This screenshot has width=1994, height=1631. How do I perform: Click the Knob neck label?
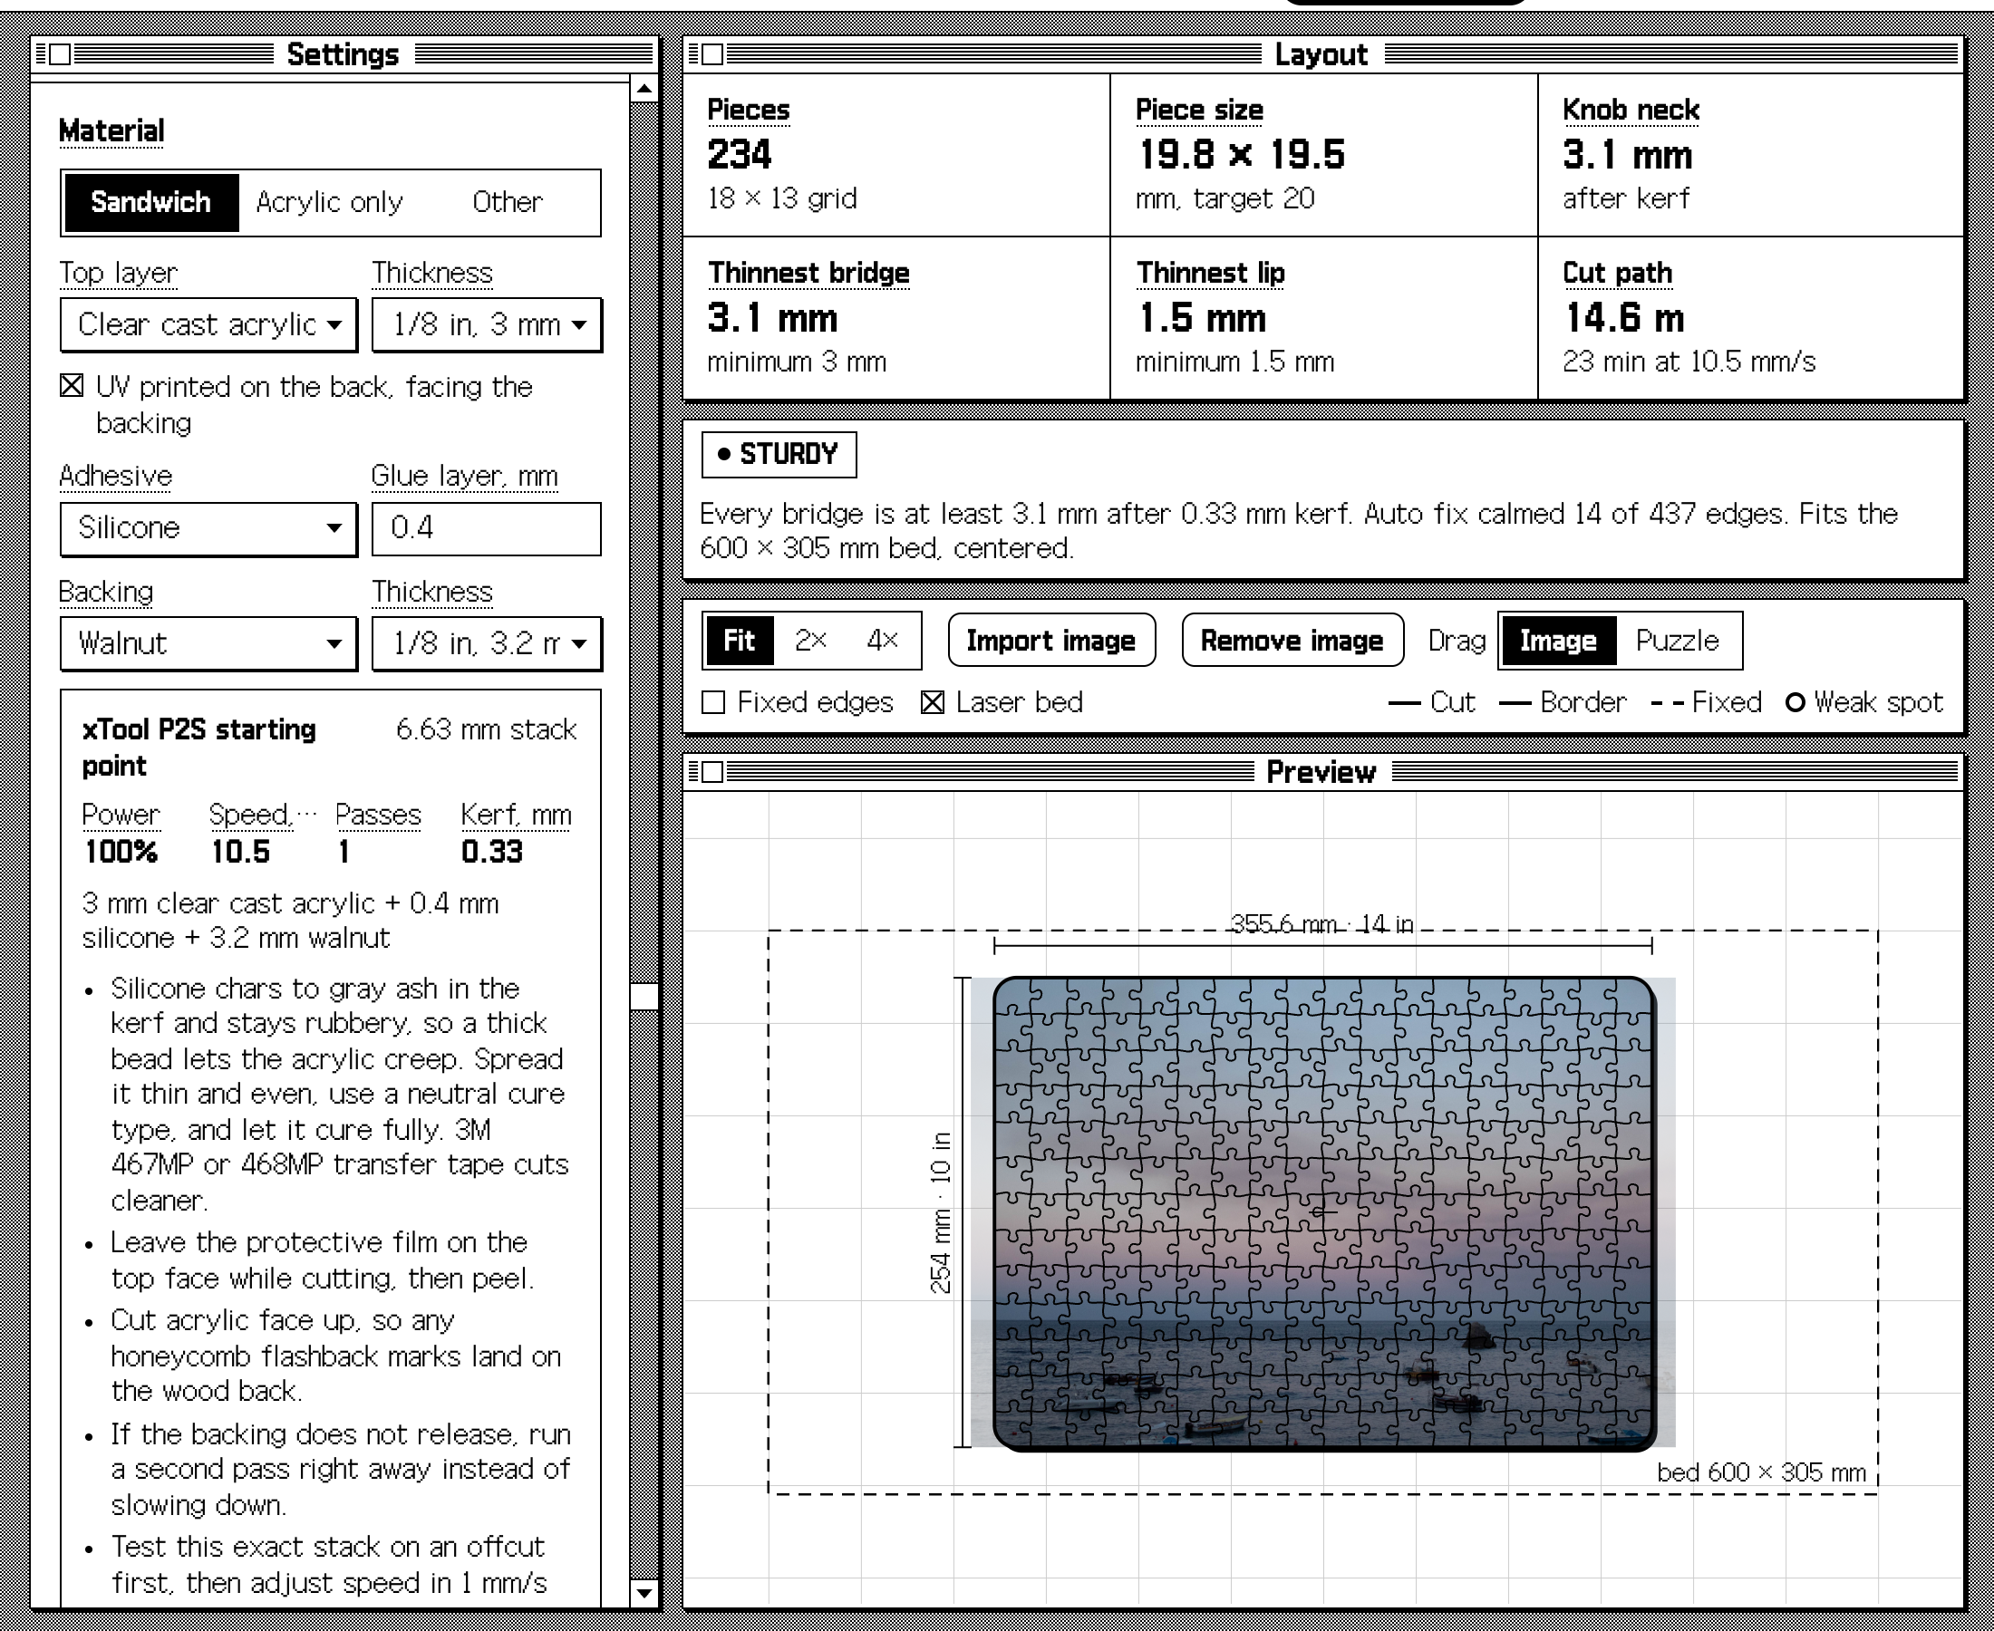point(1631,110)
